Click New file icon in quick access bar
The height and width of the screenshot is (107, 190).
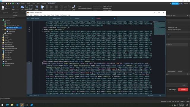(6, 4)
